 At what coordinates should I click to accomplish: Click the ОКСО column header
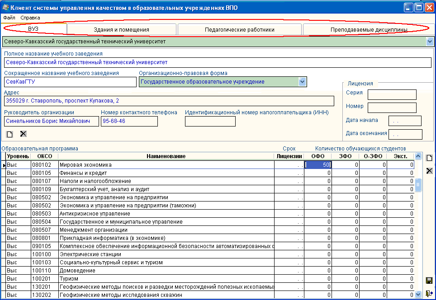(x=44, y=156)
